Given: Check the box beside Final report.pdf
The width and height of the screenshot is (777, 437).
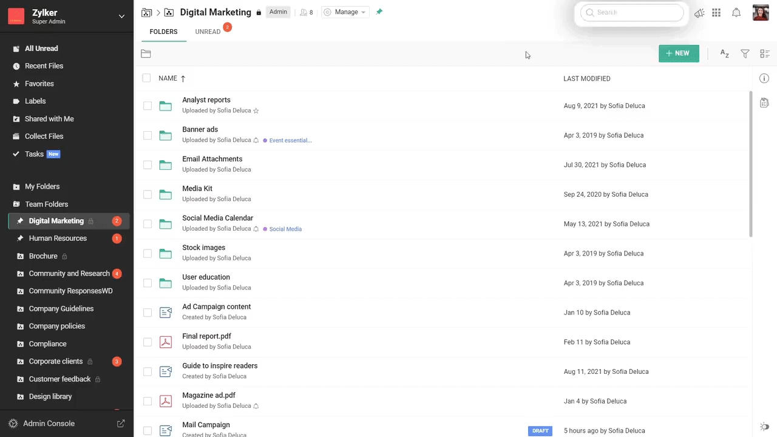Looking at the screenshot, I should pos(148,342).
